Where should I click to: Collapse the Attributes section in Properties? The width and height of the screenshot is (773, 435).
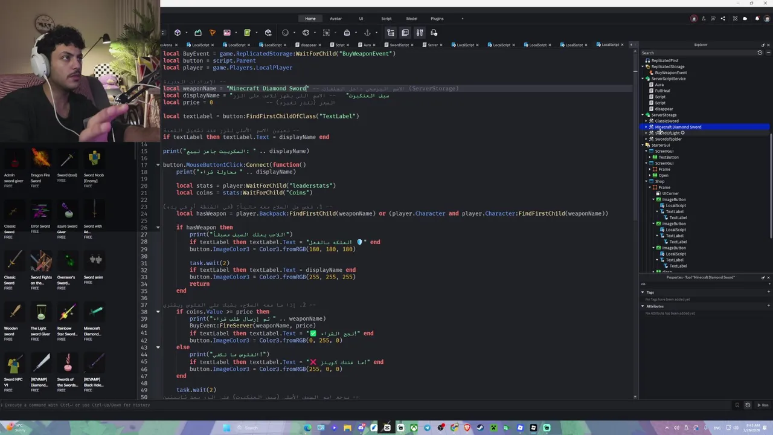pyautogui.click(x=643, y=306)
